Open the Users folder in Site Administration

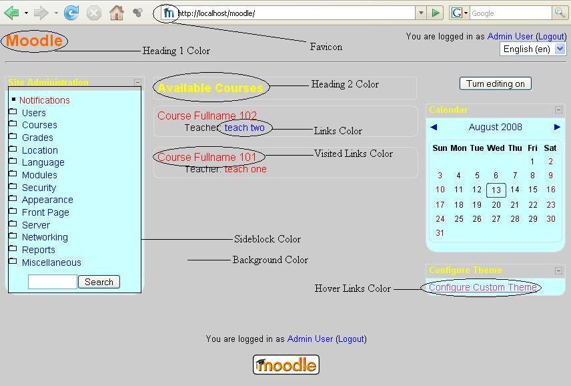[x=33, y=113]
